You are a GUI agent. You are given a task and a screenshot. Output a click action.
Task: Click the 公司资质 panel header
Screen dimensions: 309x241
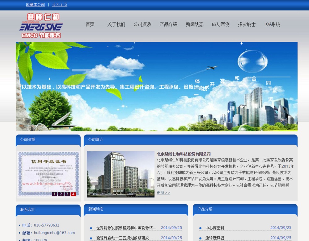[48, 140]
